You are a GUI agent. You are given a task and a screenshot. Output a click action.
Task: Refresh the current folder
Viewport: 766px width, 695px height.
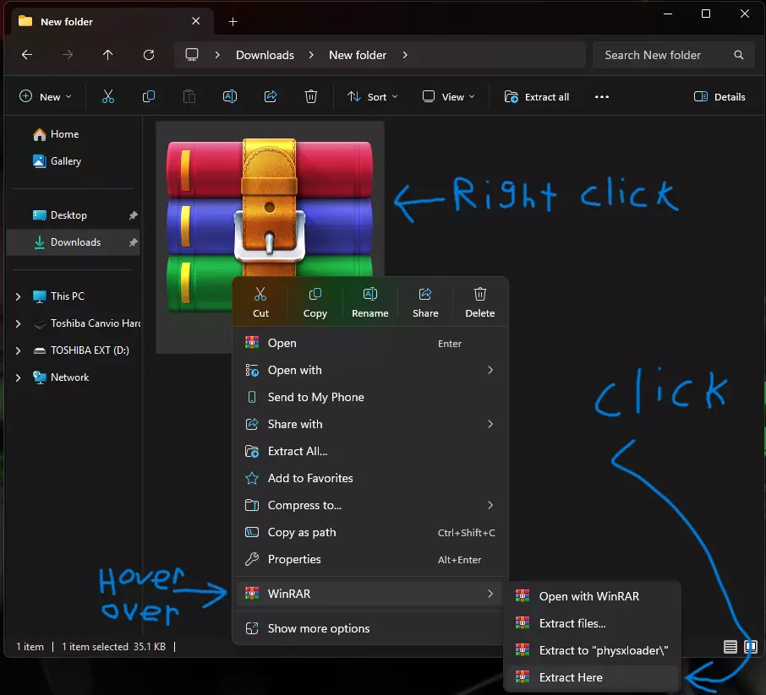[149, 55]
